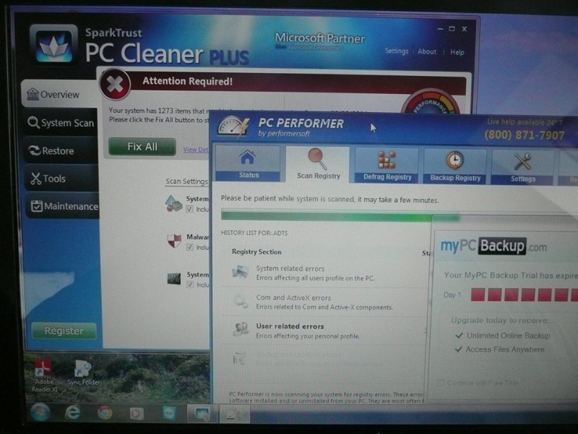Click the green Register button
The height and width of the screenshot is (434, 578).
(x=64, y=331)
